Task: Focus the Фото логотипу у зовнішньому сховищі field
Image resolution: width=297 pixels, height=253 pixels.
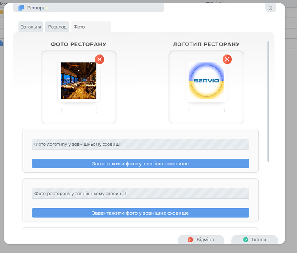Action: click(x=141, y=144)
